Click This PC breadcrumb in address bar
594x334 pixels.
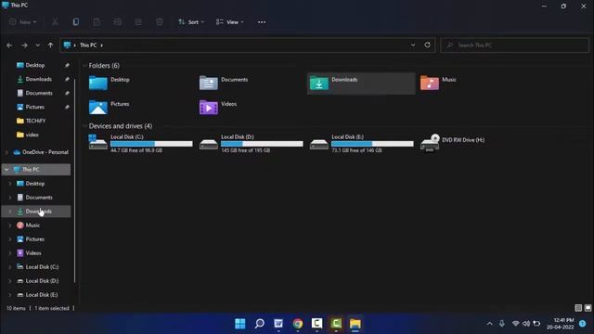click(88, 45)
